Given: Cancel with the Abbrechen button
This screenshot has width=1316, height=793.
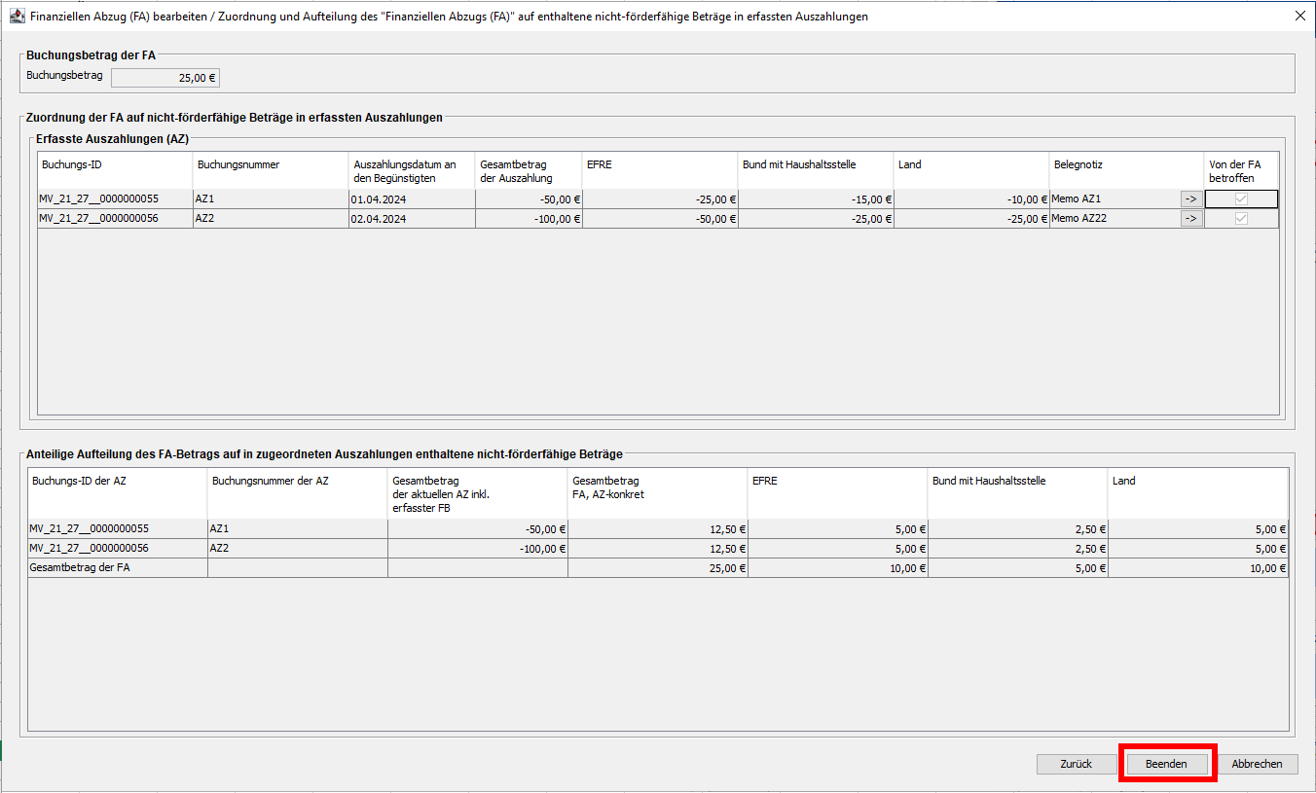Looking at the screenshot, I should click(1257, 764).
